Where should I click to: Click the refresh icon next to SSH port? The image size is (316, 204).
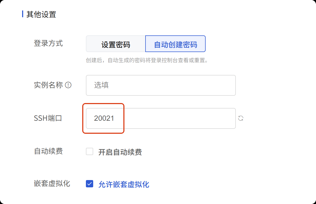pos(241,118)
